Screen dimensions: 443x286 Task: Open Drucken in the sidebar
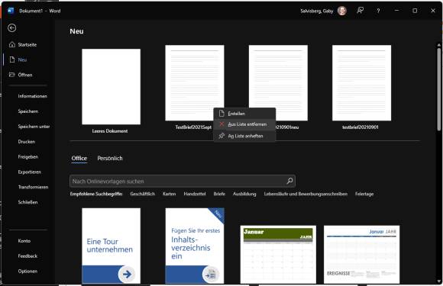(27, 142)
